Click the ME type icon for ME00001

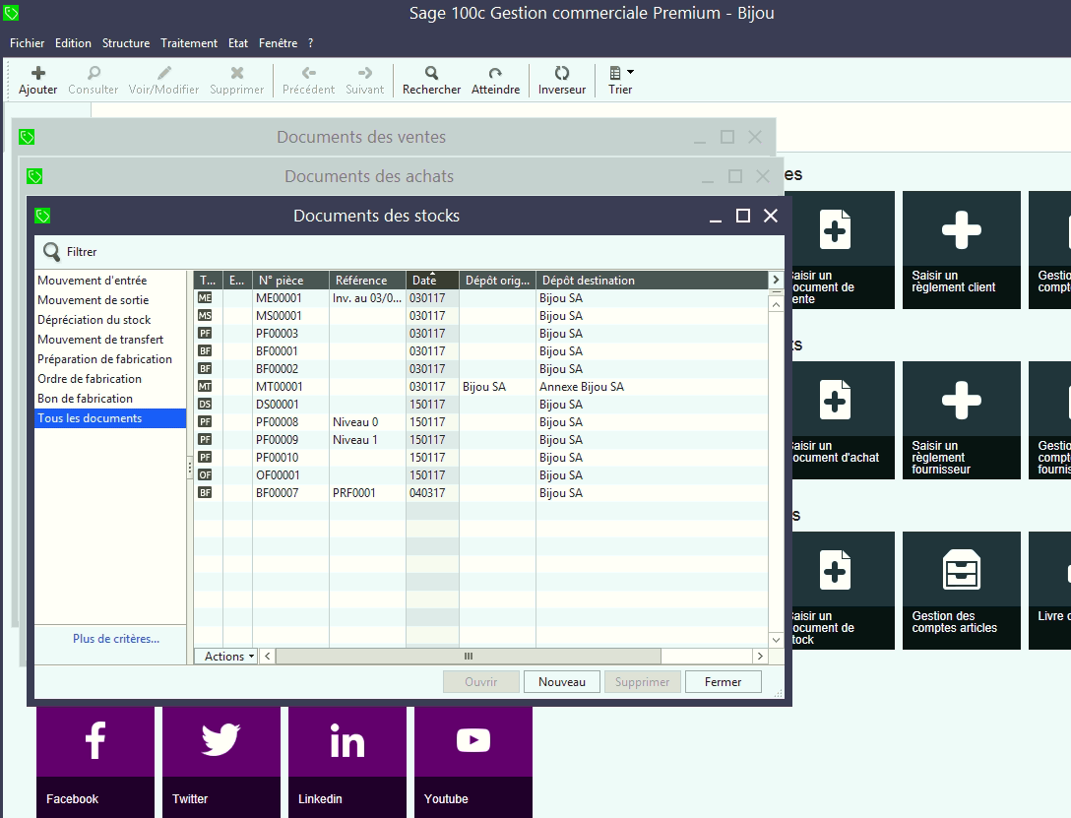point(205,297)
